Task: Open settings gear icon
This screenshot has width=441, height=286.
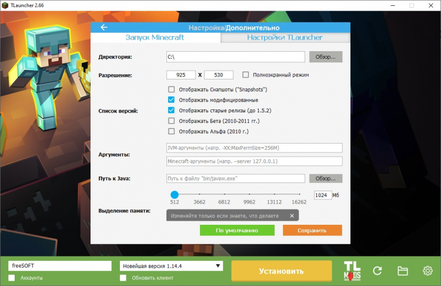Action: coord(427,271)
